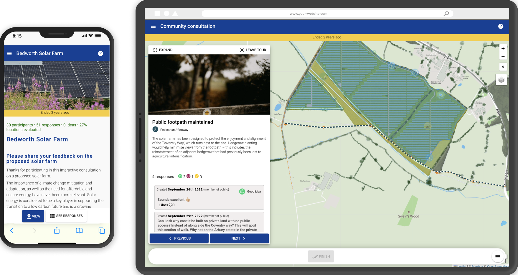Click participants and responses stats line on phone

pos(47,127)
